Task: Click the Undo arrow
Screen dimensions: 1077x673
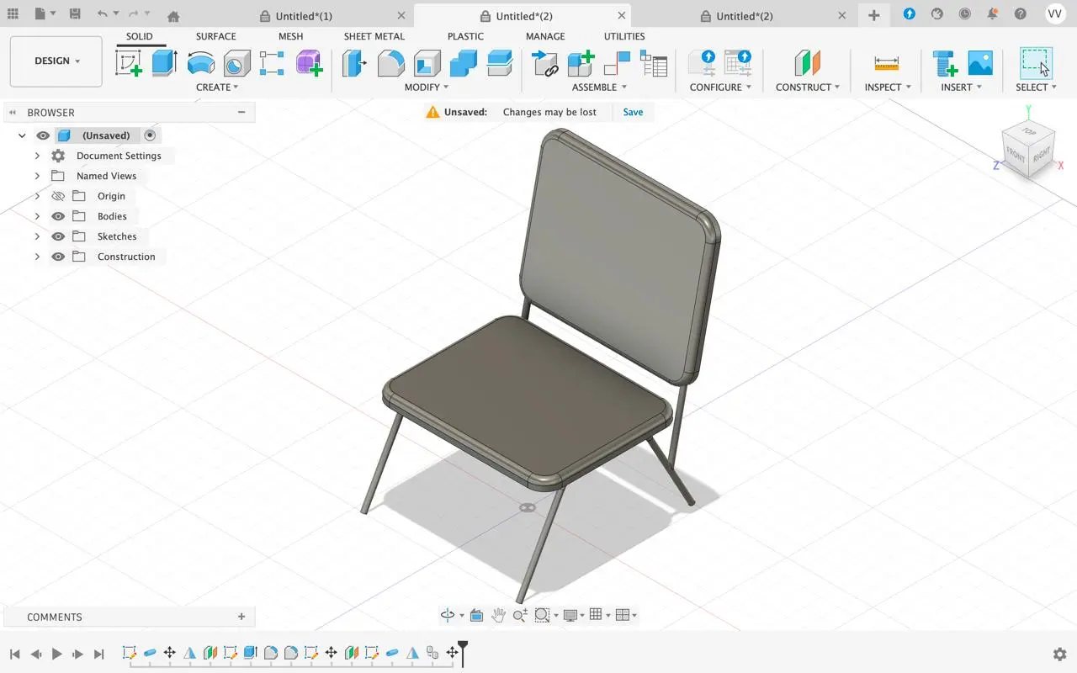Action: coord(102,14)
